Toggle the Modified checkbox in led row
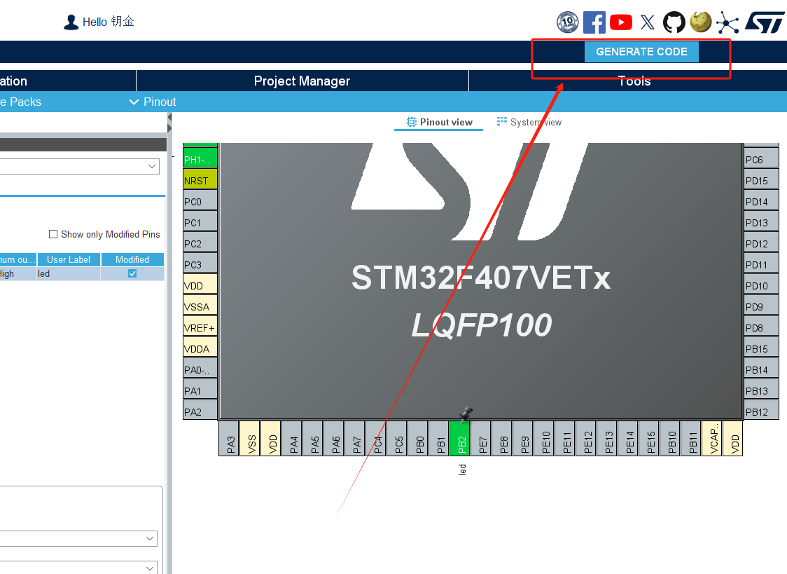This screenshot has height=574, width=787. 132,274
